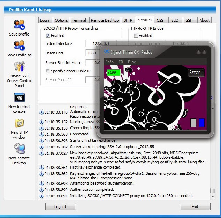Go to the Terminal tab
This screenshot has width=221, height=218.
pos(79,20)
